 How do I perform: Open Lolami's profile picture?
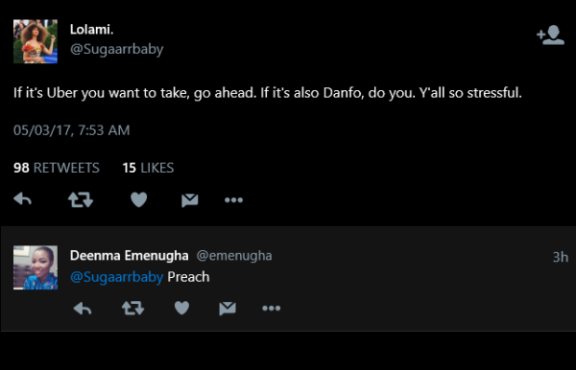36,41
